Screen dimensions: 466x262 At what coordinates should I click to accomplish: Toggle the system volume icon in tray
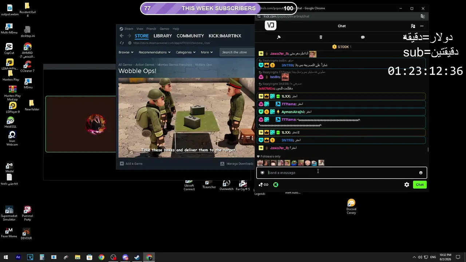[x=420, y=257]
